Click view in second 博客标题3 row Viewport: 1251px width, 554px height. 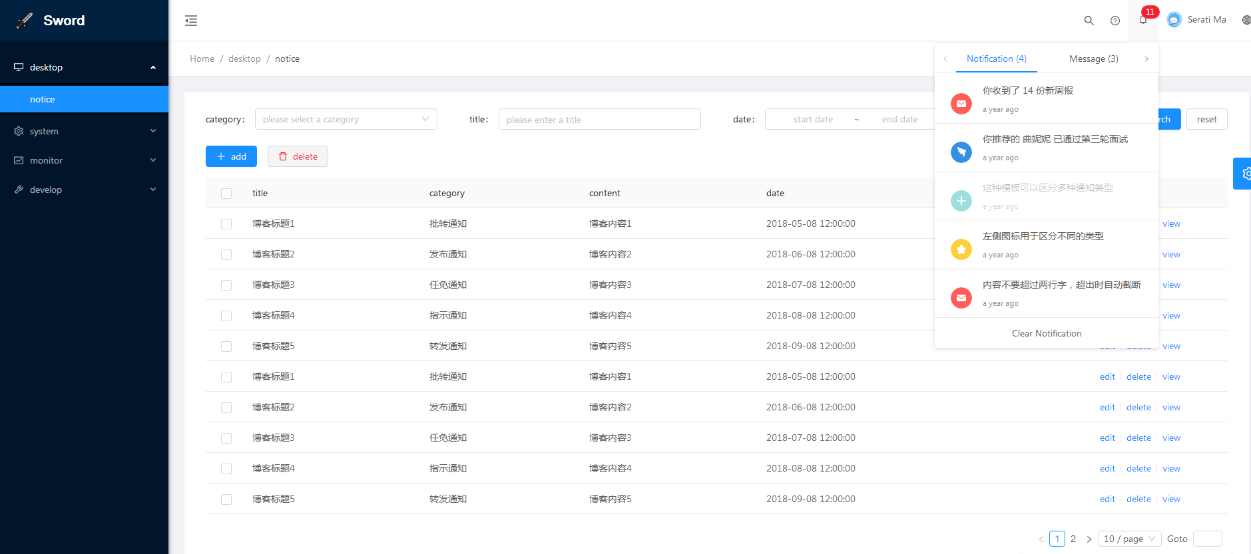point(1171,438)
